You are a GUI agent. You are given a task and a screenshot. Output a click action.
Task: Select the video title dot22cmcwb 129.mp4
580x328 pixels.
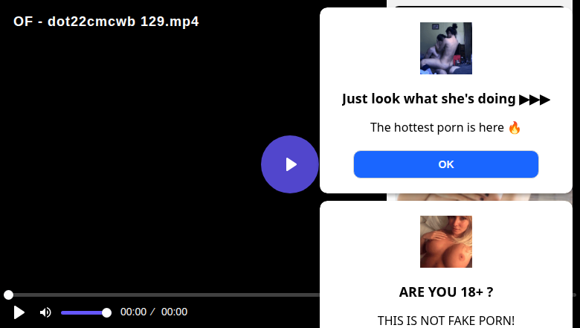pyautogui.click(x=106, y=22)
